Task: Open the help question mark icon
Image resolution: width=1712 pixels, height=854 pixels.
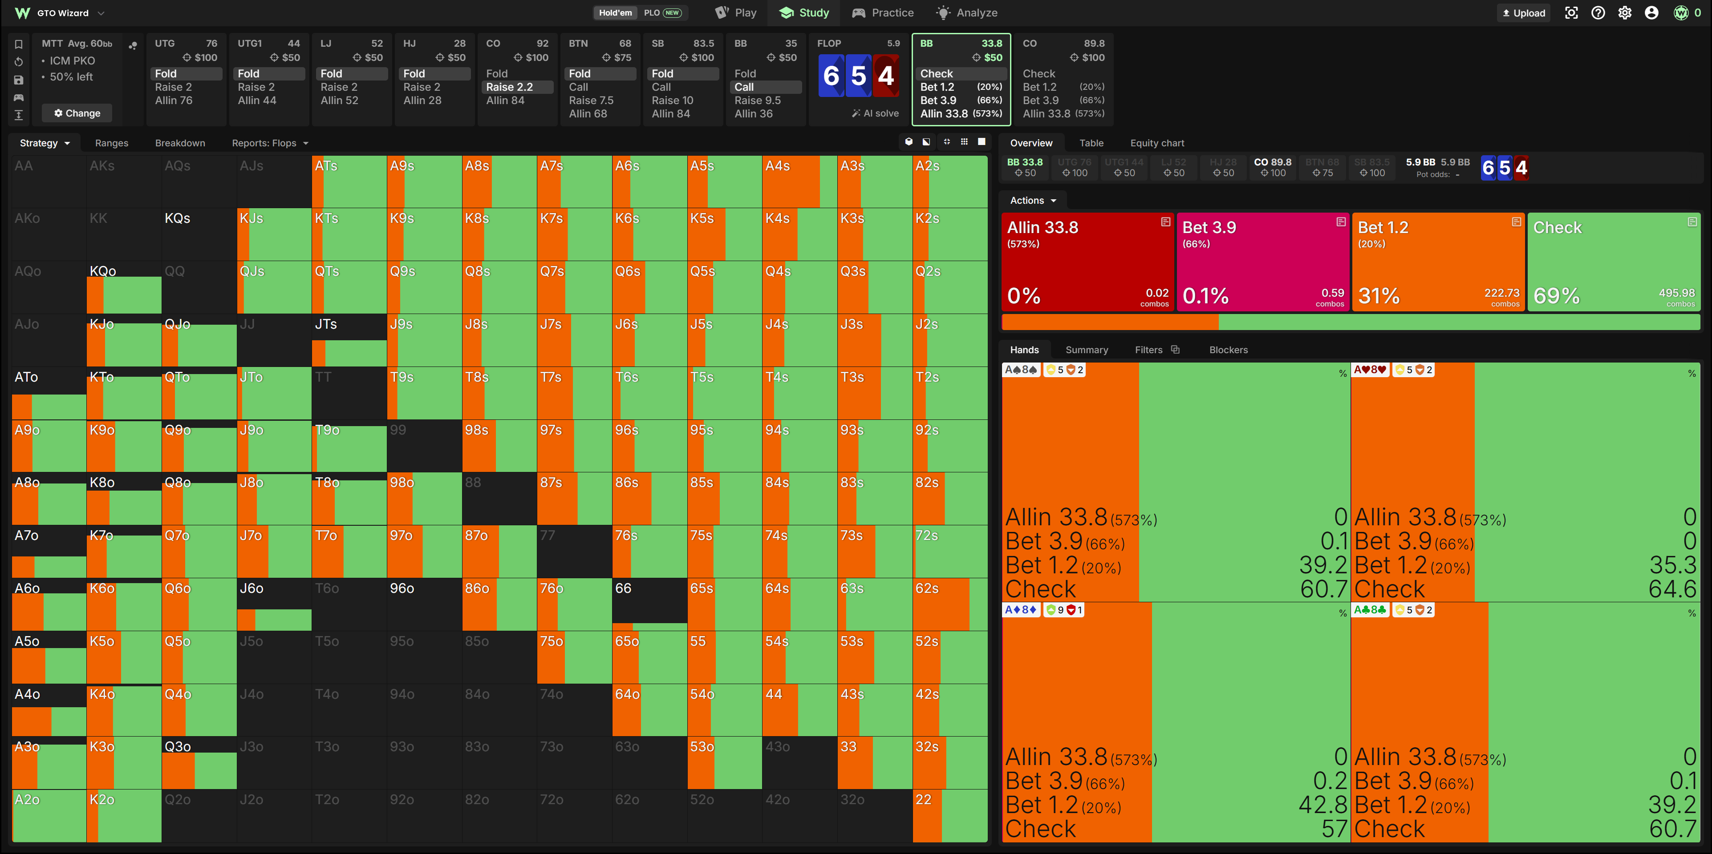Action: click(x=1598, y=12)
